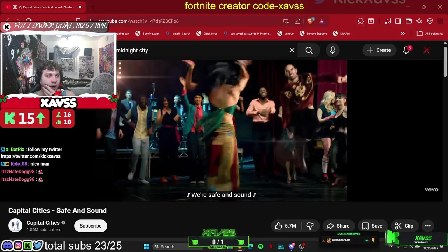Share the Safe And Sound video

(338, 226)
